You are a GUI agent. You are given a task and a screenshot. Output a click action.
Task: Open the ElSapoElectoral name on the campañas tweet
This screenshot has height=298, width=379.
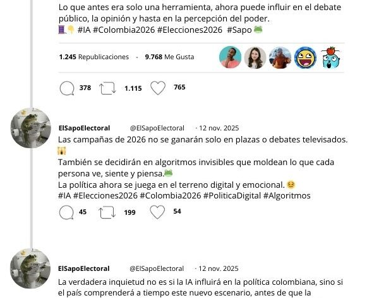tap(85, 128)
